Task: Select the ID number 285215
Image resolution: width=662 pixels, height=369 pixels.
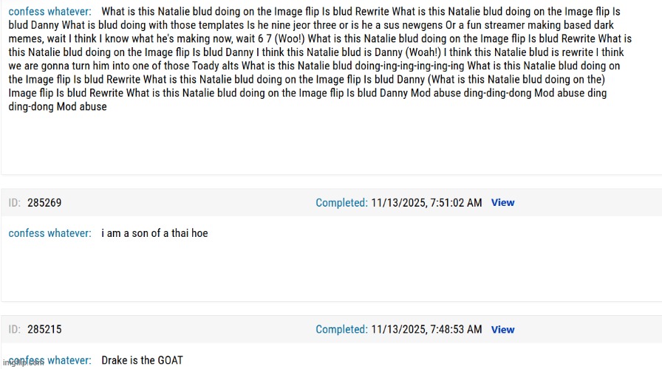Action: point(44,329)
